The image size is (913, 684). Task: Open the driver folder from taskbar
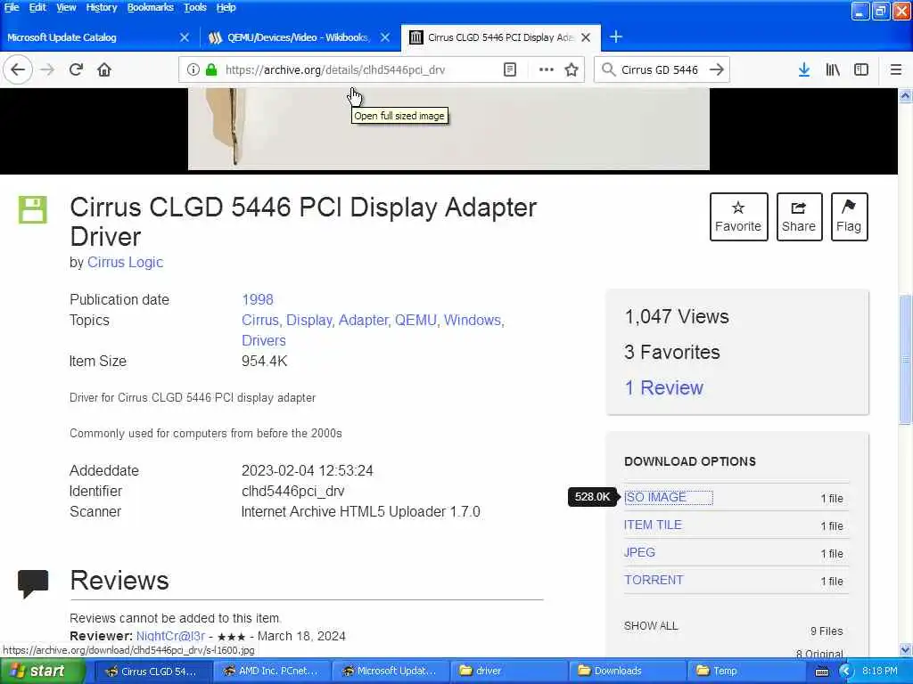[508, 671]
